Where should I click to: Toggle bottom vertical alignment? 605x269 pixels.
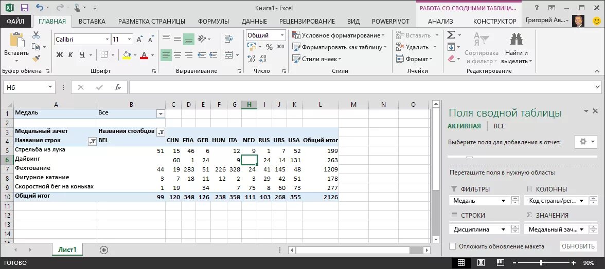pyautogui.click(x=189, y=39)
